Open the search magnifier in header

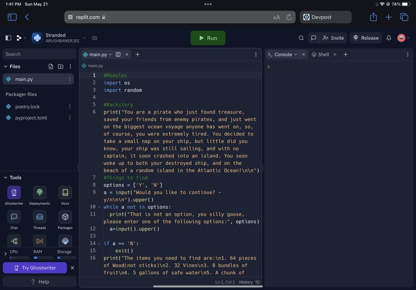click(x=301, y=38)
